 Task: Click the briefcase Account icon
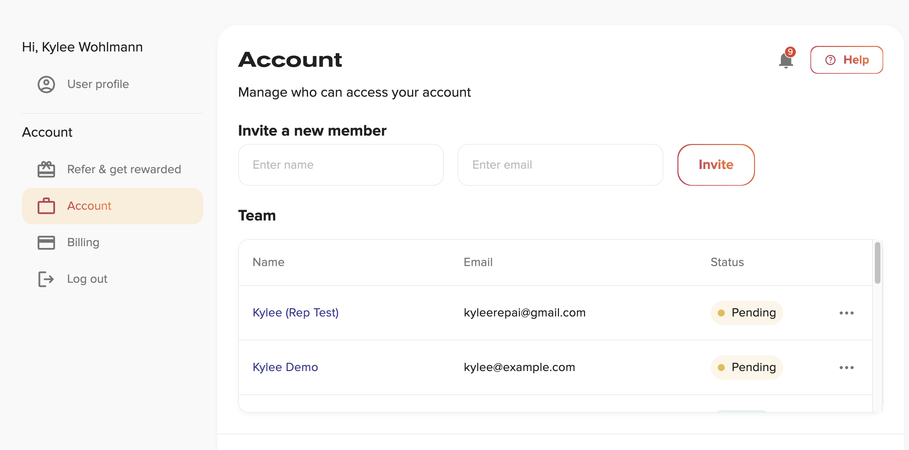click(x=46, y=206)
